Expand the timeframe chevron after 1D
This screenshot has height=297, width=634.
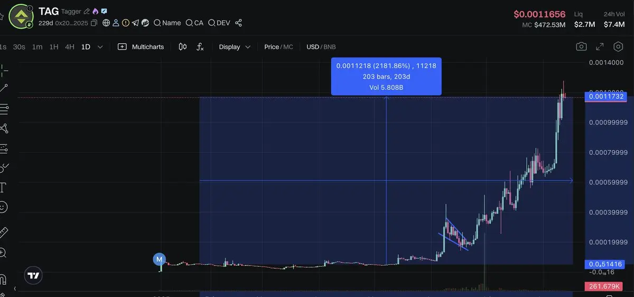point(100,47)
